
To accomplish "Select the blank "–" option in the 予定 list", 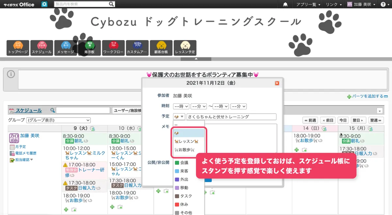I will [x=189, y=125].
